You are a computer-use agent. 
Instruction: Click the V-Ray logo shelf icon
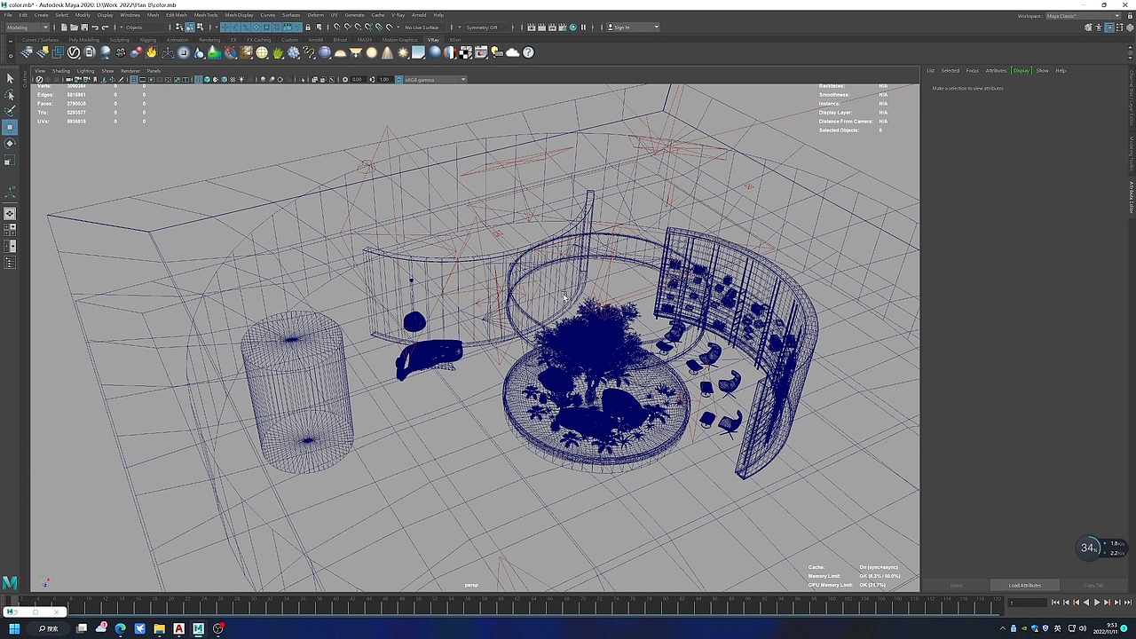point(74,52)
